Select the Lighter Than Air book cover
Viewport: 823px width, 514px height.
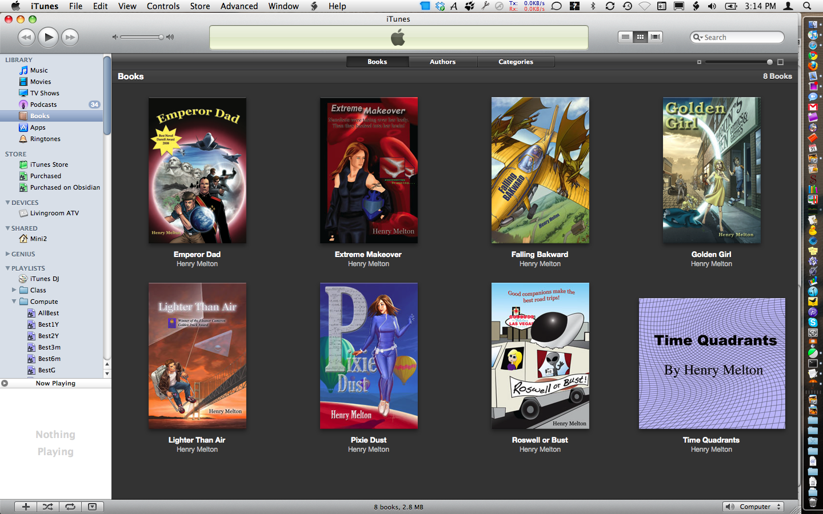coord(197,356)
